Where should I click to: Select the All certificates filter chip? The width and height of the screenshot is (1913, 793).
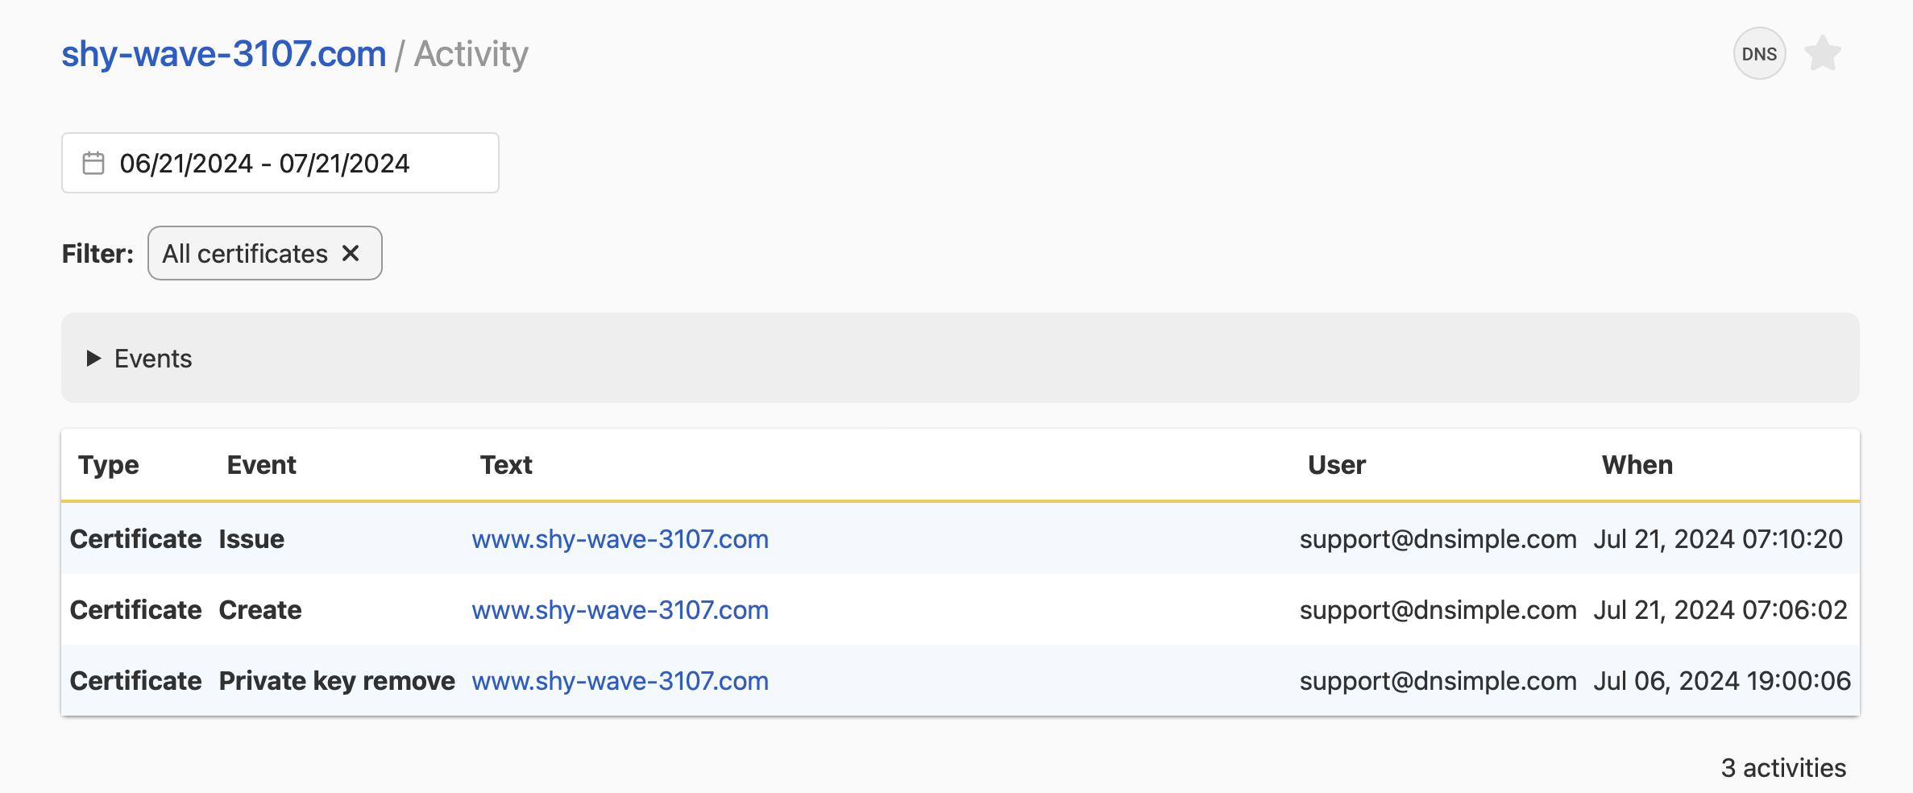click(264, 253)
